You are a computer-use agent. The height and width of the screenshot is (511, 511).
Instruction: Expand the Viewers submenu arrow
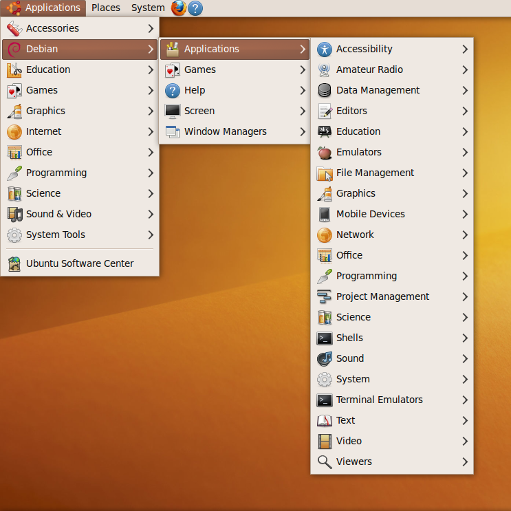(465, 461)
